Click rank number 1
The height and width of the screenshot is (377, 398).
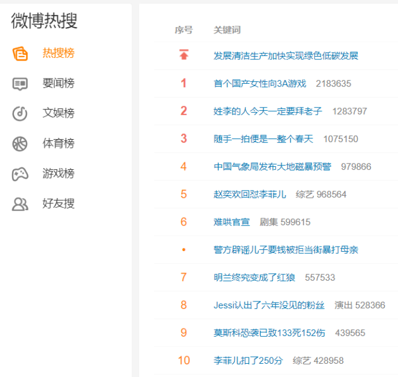pyautogui.click(x=183, y=83)
